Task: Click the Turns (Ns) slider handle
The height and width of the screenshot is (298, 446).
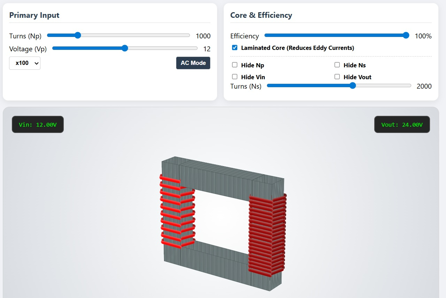Action: 353,85
